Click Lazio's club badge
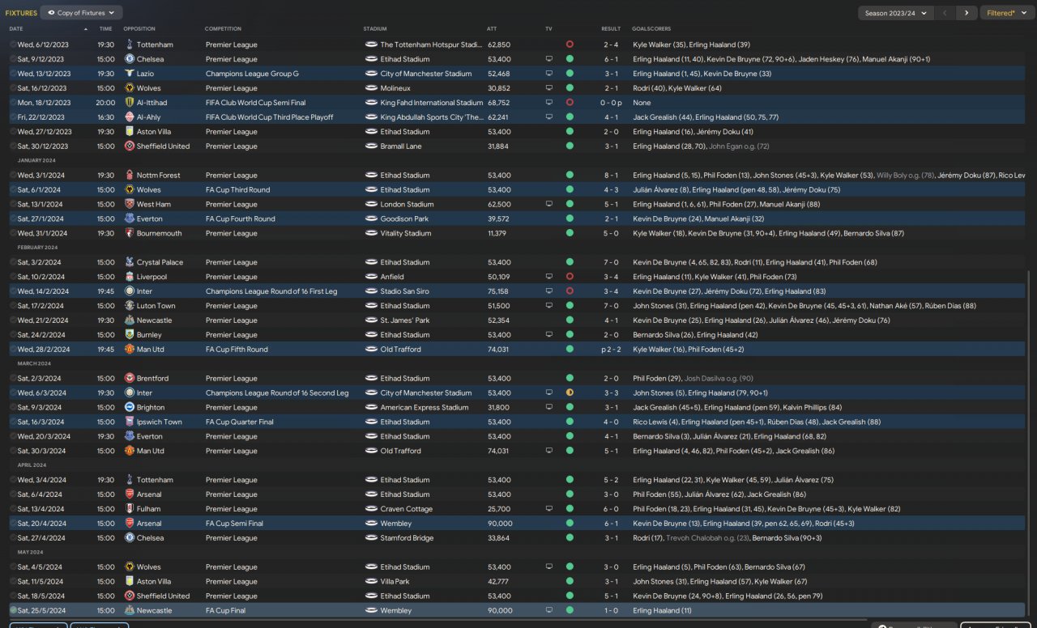 point(130,74)
